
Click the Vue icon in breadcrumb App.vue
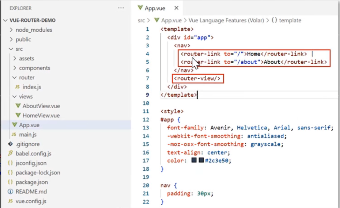point(157,20)
